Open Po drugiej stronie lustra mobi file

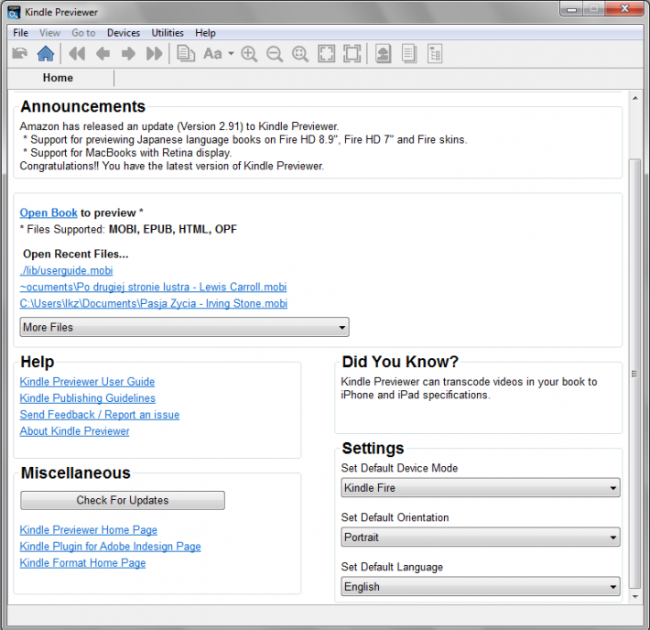click(153, 287)
